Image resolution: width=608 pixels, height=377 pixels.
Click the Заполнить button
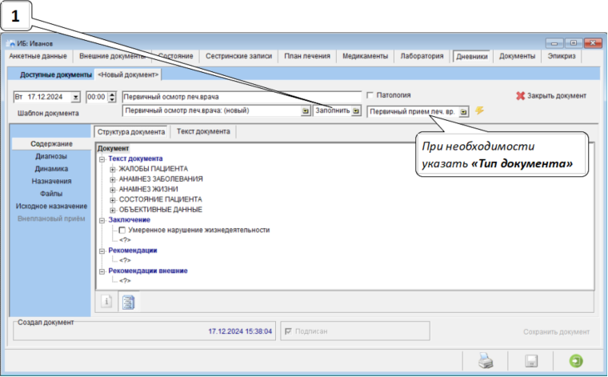(338, 111)
